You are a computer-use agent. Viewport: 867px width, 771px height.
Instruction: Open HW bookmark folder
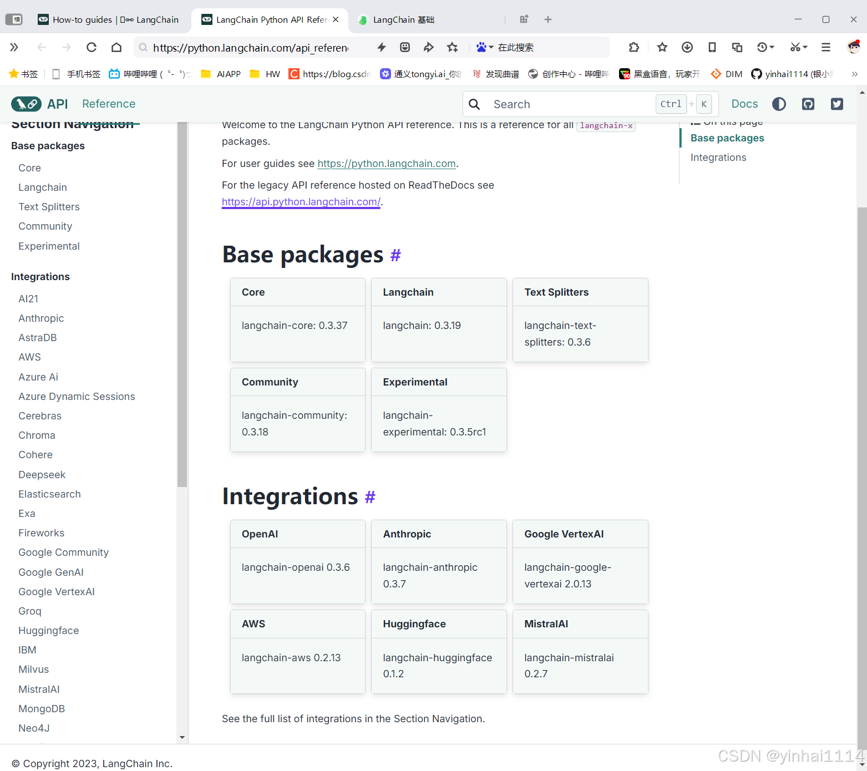click(x=265, y=74)
